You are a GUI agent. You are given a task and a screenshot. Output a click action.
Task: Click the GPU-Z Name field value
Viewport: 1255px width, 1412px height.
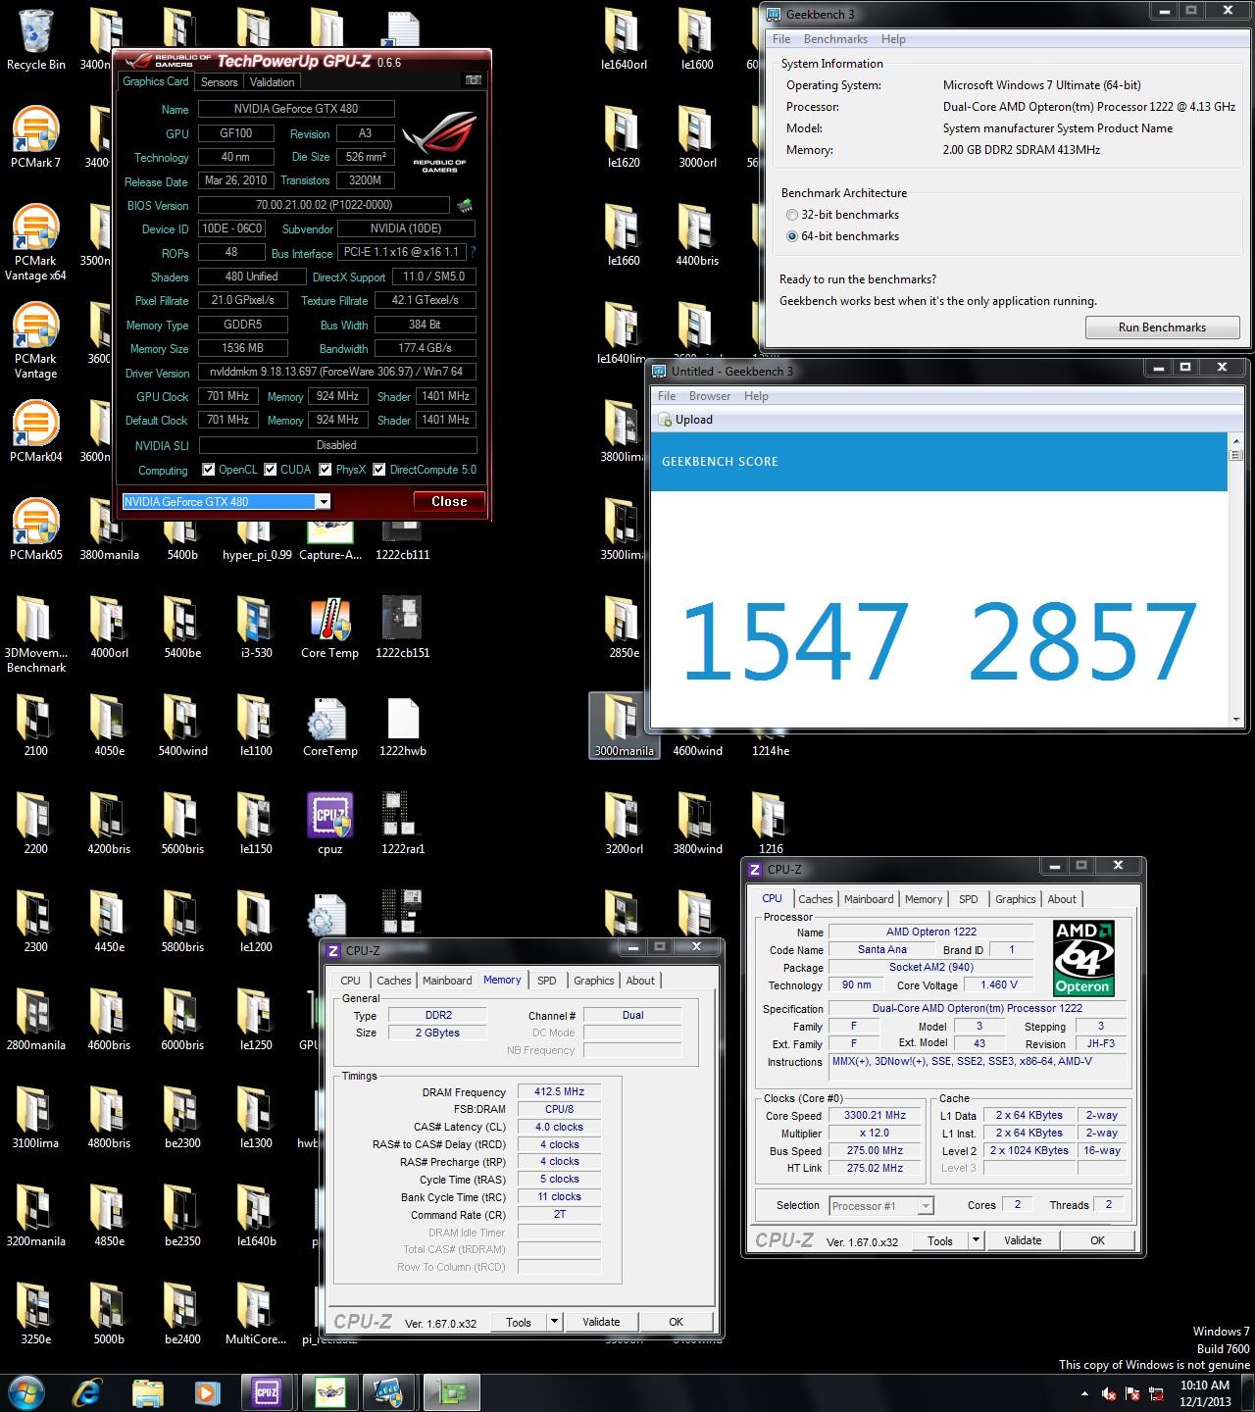(x=296, y=109)
